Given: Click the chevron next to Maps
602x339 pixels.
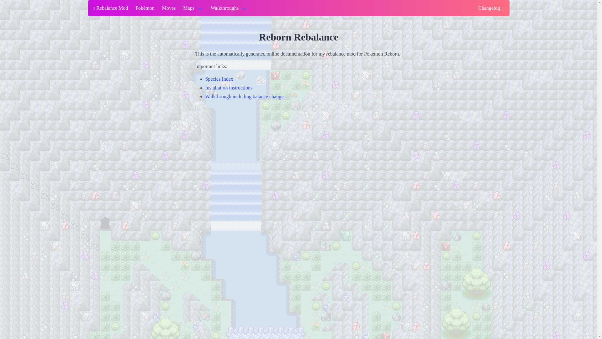Looking at the screenshot, I should click(x=199, y=8).
